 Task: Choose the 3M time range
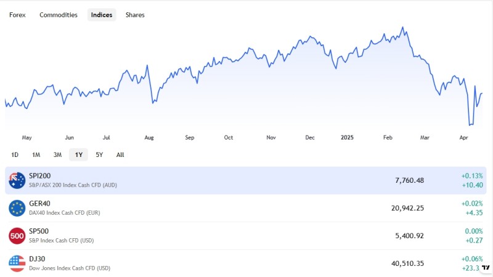57,155
